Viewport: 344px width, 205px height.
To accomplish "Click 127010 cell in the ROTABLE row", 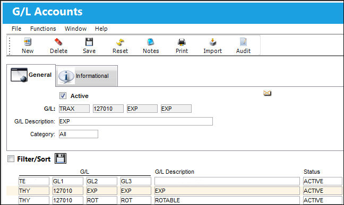I will [x=68, y=200].
